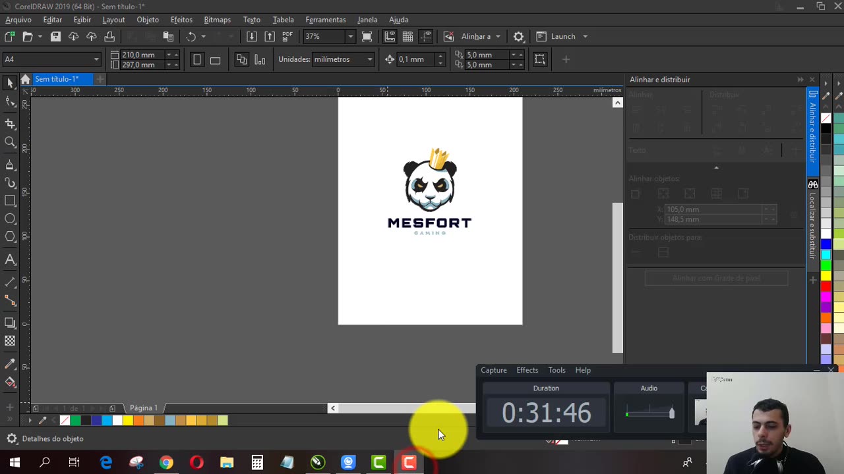Open the Efeitos menu
This screenshot has width=844, height=474.
pyautogui.click(x=181, y=20)
